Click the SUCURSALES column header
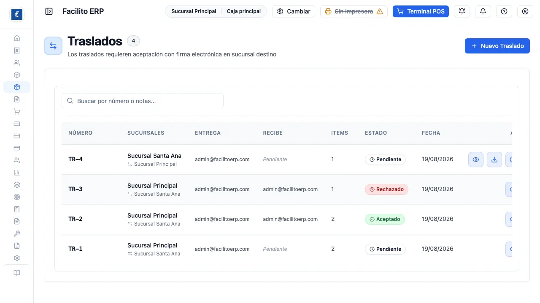The width and height of the screenshot is (540, 303). click(x=146, y=133)
